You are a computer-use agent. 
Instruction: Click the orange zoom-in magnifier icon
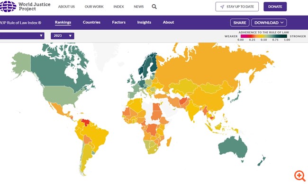(x=300, y=176)
